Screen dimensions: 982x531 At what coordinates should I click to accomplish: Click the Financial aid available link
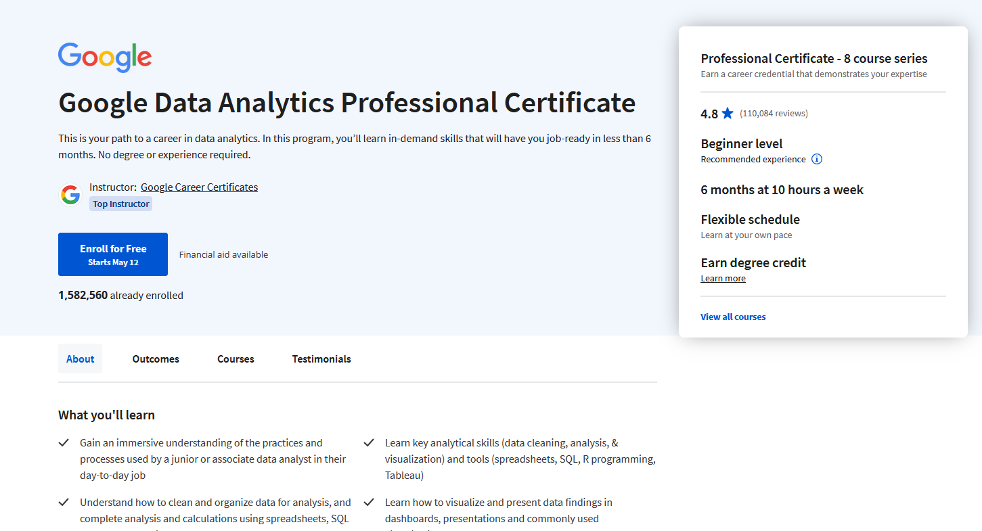(x=223, y=255)
